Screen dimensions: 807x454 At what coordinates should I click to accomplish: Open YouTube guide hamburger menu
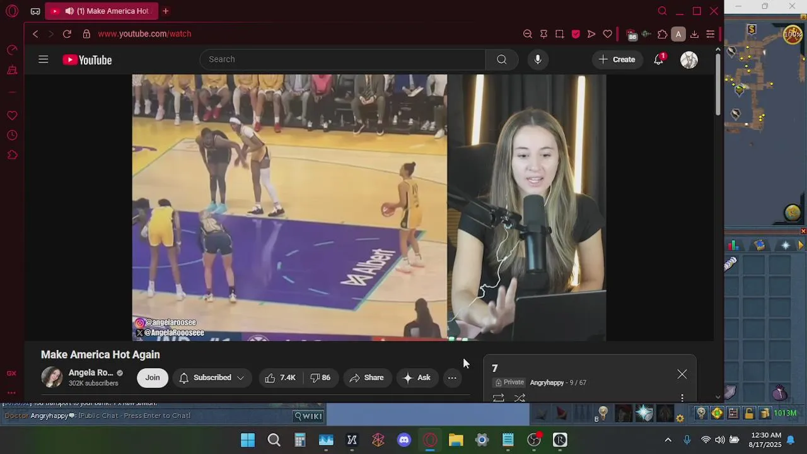tap(43, 59)
